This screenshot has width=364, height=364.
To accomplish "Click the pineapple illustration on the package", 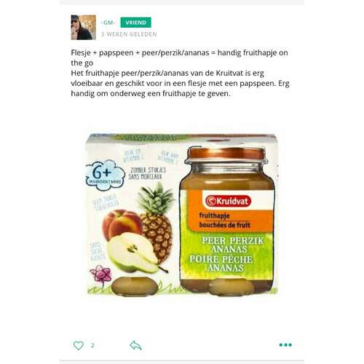I will 157,223.
